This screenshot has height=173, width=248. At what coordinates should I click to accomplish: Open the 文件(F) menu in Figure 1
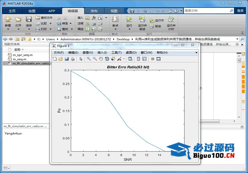coord(59,53)
